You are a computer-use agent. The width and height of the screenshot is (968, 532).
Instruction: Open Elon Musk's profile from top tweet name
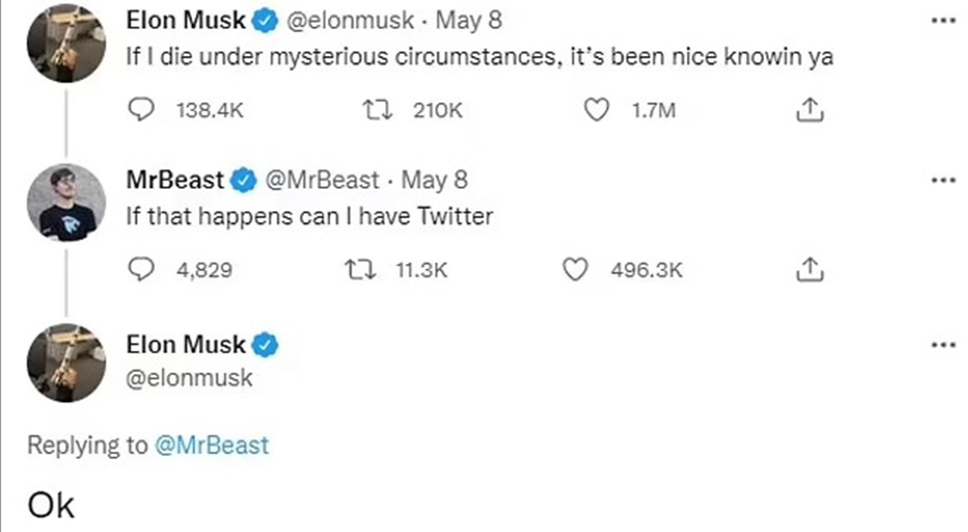coord(185,21)
